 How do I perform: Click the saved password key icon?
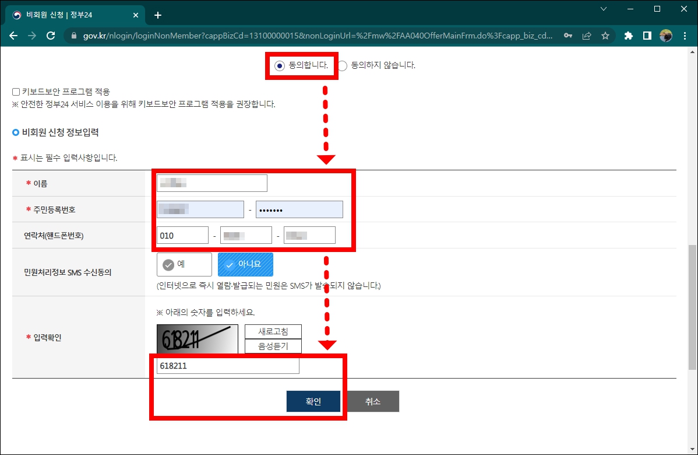click(x=567, y=36)
